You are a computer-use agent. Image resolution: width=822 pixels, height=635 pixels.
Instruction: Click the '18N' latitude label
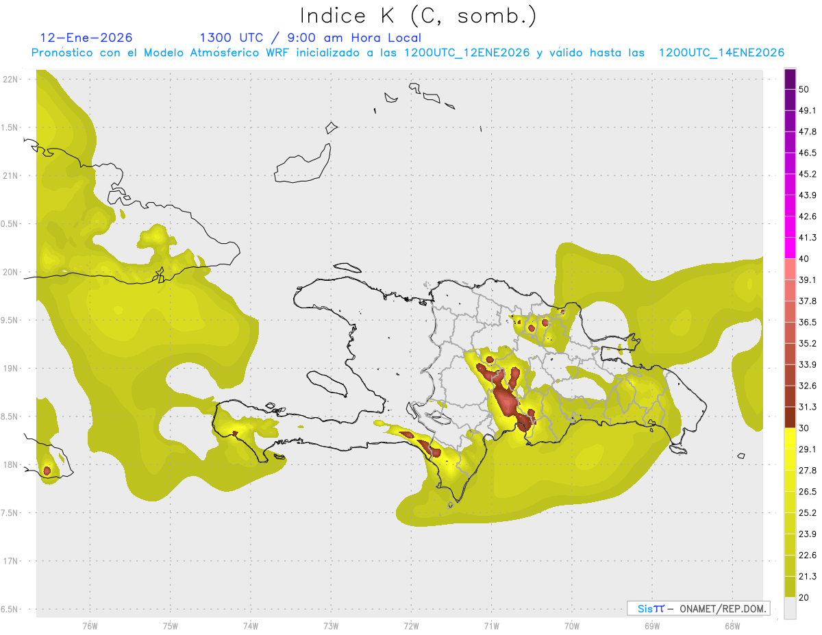coord(10,465)
